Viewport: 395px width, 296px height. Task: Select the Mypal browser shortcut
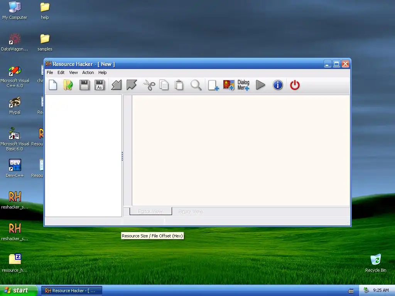click(x=15, y=106)
